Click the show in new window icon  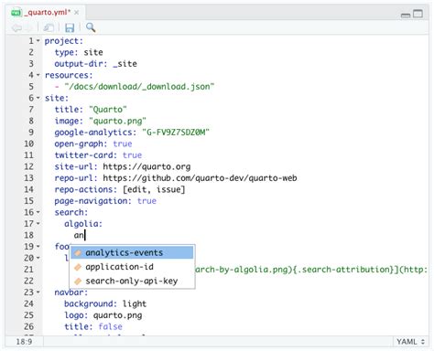(x=49, y=27)
